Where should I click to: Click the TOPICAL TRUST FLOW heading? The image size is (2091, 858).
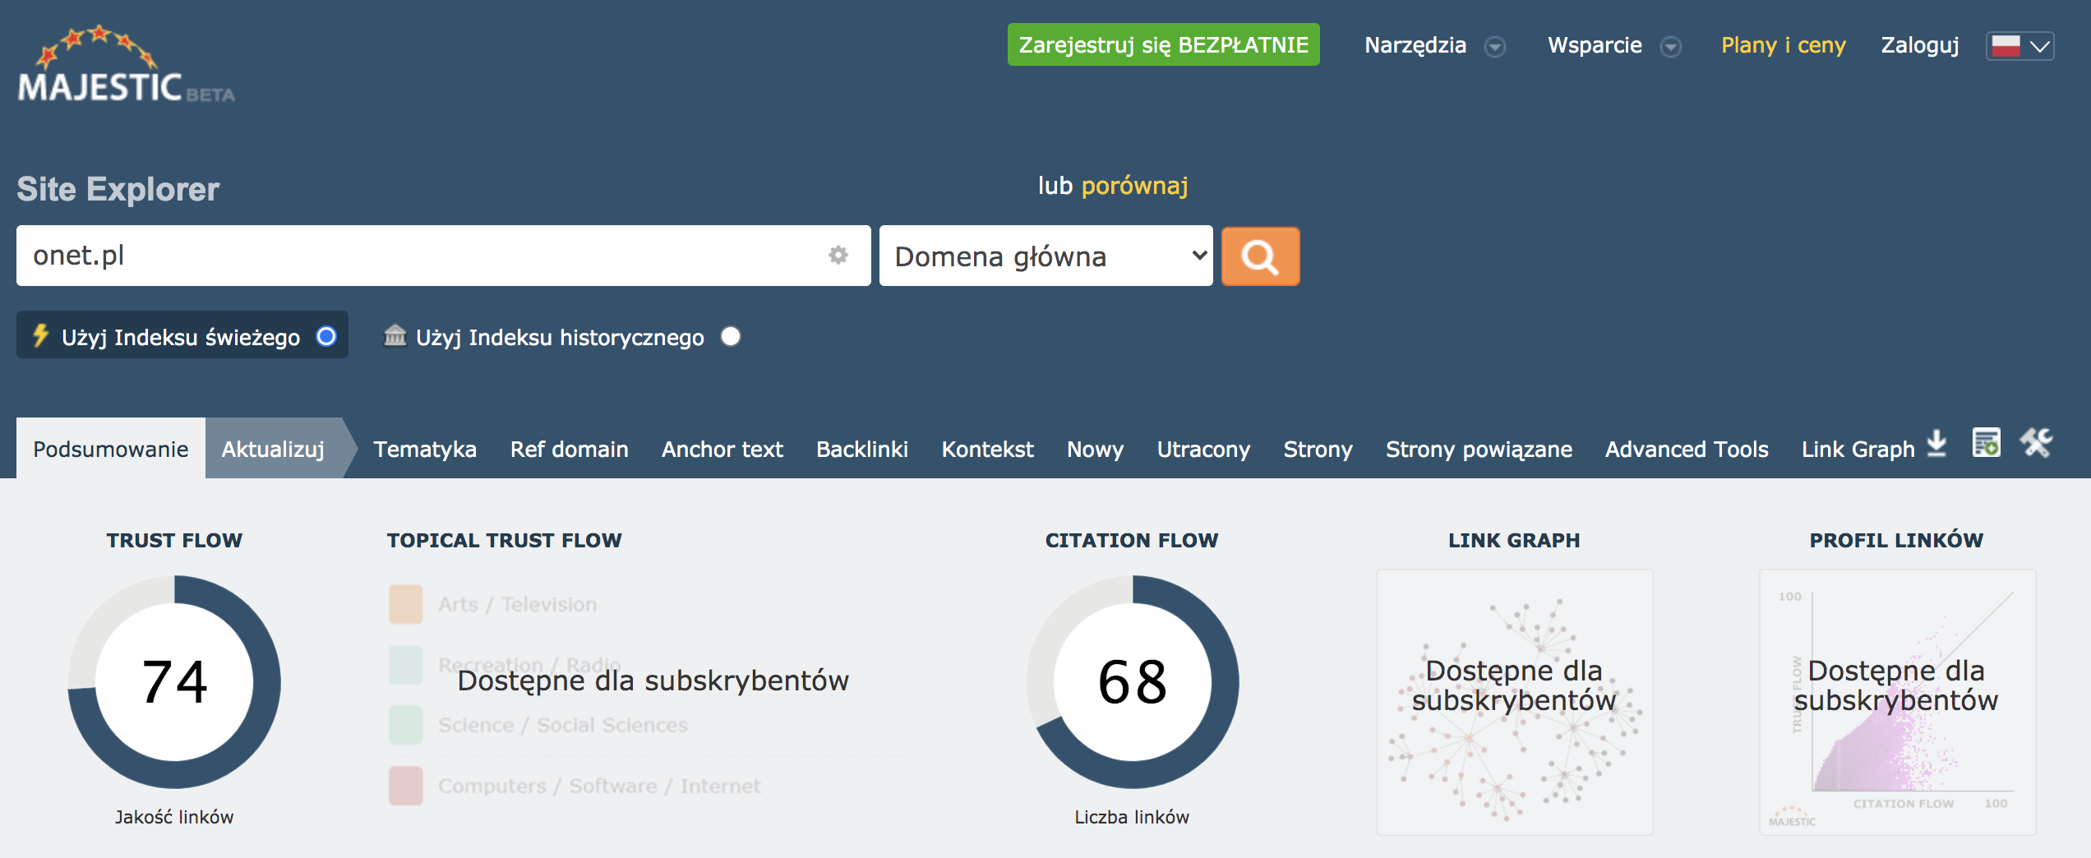click(x=505, y=541)
